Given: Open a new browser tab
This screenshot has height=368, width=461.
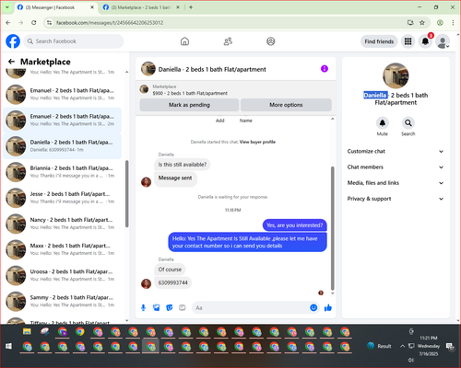Looking at the screenshot, I should pyautogui.click(x=191, y=7).
